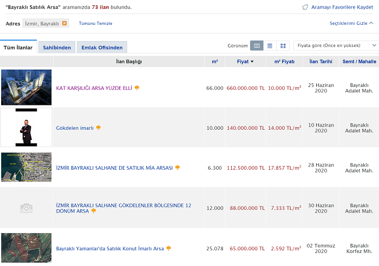Click Tümünü Temizle link
Viewport: 379px width, 266px height.
coord(95,23)
